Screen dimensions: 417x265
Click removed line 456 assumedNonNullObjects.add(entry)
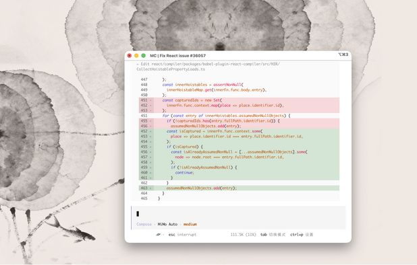[239, 126]
